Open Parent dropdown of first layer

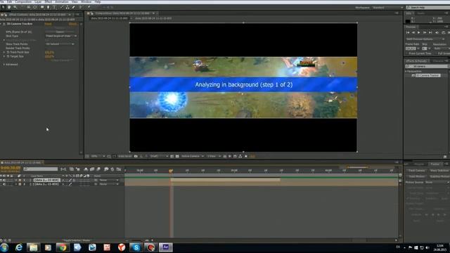(x=109, y=180)
